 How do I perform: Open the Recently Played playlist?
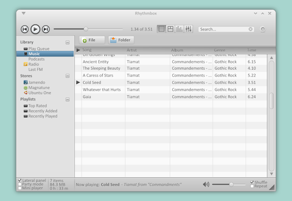[43, 116]
